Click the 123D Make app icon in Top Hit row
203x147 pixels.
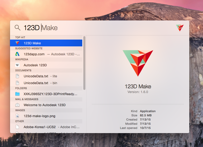17,43
